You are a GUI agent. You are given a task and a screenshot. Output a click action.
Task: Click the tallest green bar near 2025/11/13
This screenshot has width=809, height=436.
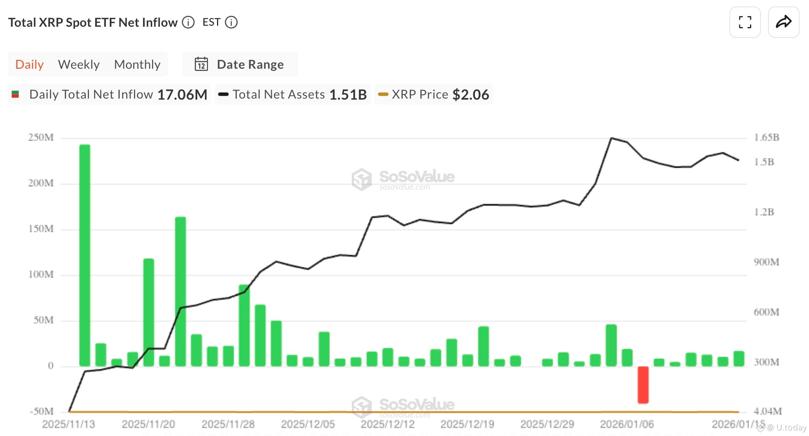pos(85,255)
